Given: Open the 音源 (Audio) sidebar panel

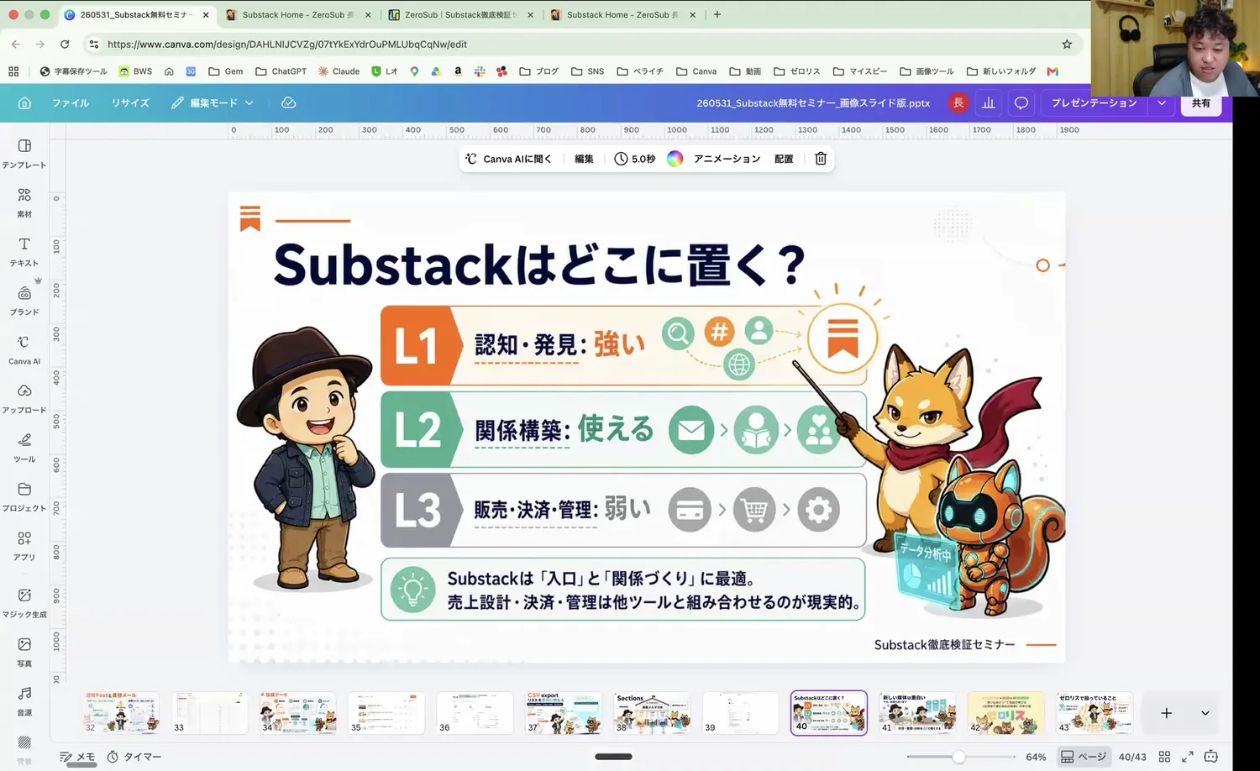Looking at the screenshot, I should pyautogui.click(x=24, y=700).
